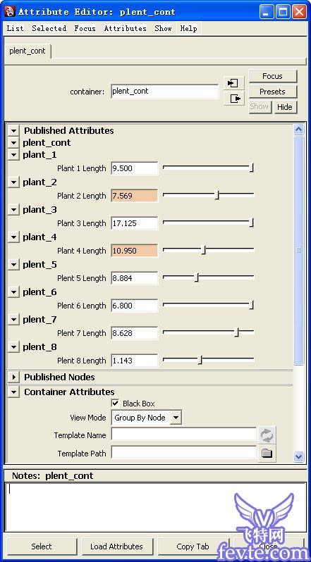Click the Plent 8 Length value field
Screen dimensions: 311x562
pos(135,361)
